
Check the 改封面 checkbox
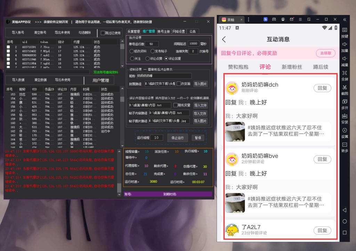179,84
